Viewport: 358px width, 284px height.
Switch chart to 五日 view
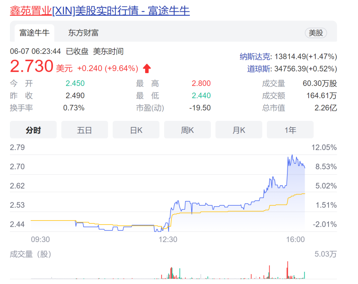coord(85,130)
